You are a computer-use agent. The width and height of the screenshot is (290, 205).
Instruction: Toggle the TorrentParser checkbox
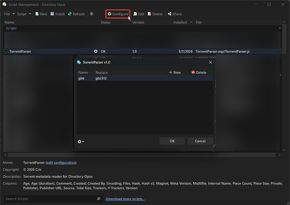[6, 51]
